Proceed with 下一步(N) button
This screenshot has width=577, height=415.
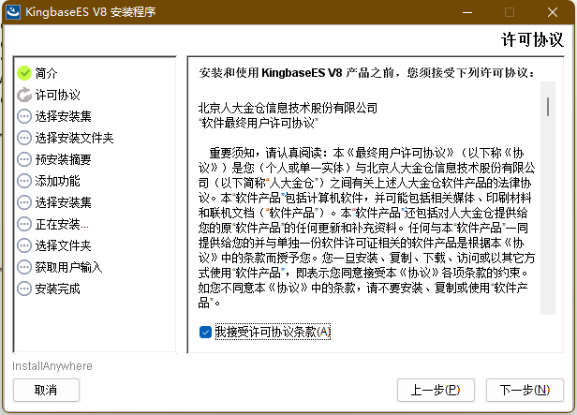point(525,390)
